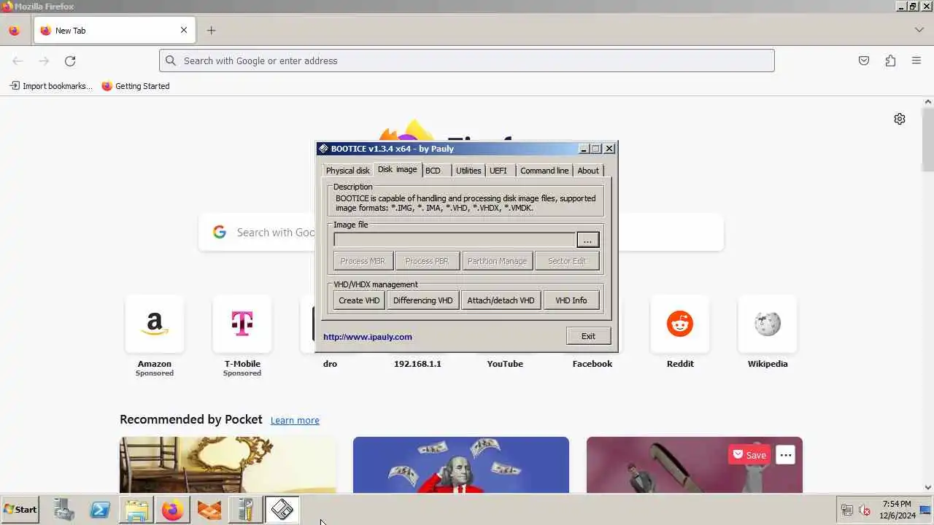Open the tools utility taskbar icon
This screenshot has height=525, width=934.
pos(246,510)
